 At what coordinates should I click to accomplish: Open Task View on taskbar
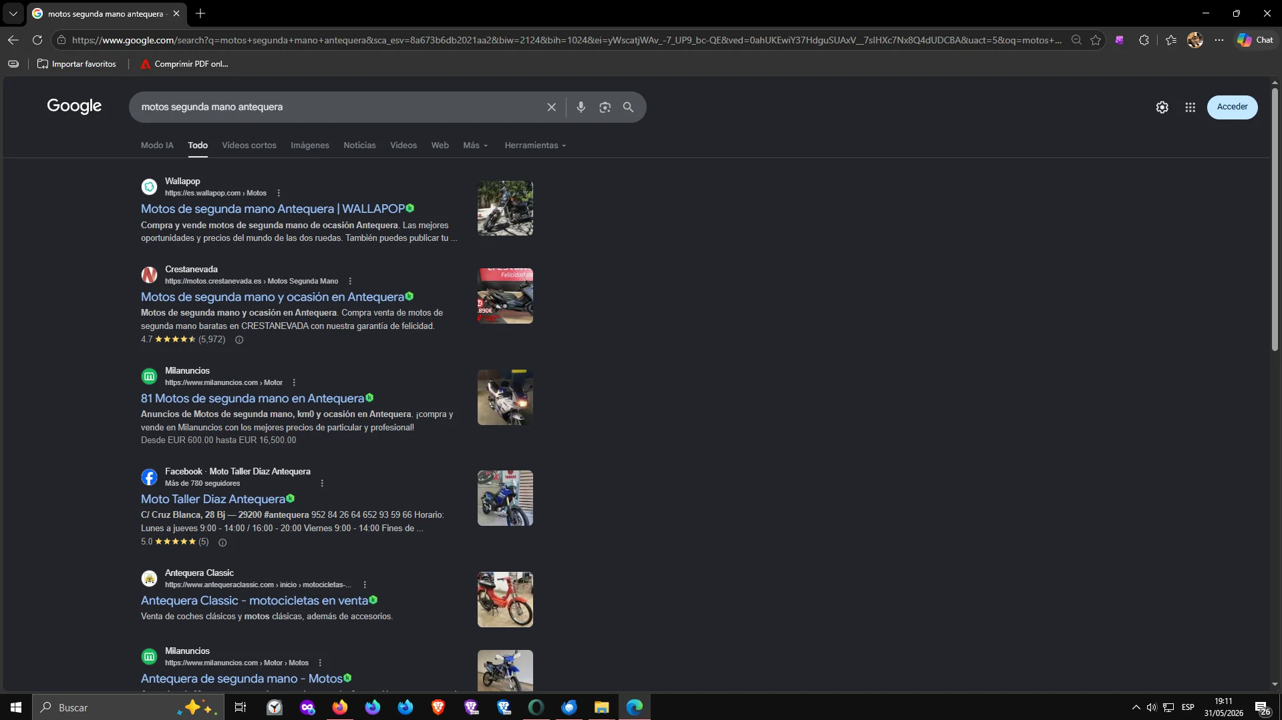241,707
